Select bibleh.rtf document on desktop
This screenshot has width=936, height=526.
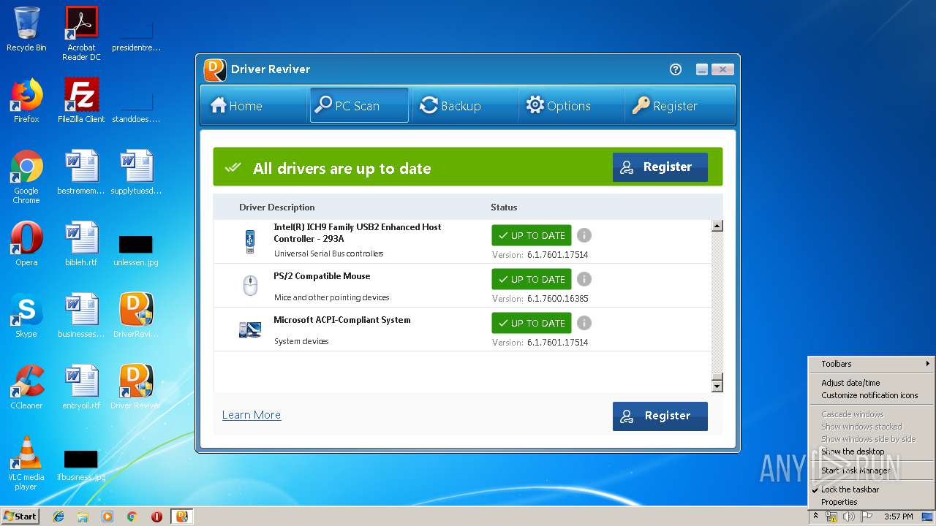[81, 244]
